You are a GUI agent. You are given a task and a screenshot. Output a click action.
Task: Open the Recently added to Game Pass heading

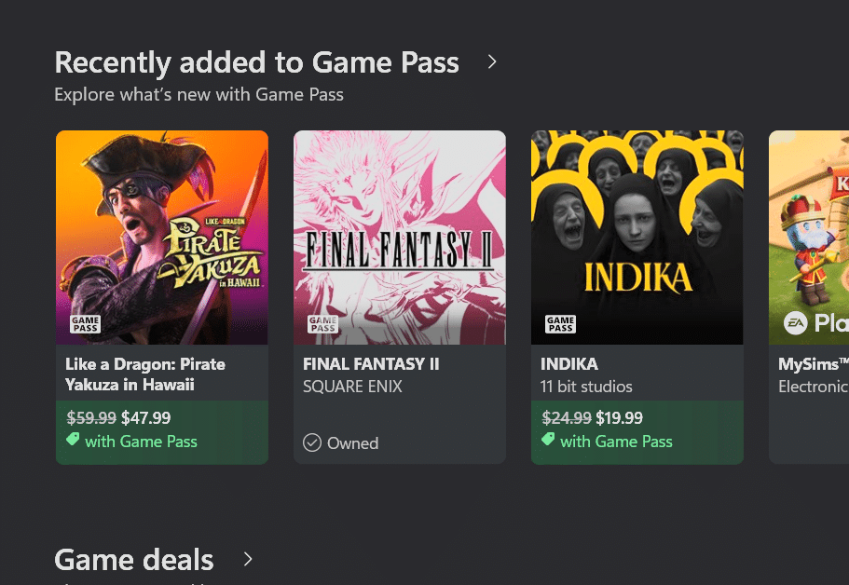point(256,62)
